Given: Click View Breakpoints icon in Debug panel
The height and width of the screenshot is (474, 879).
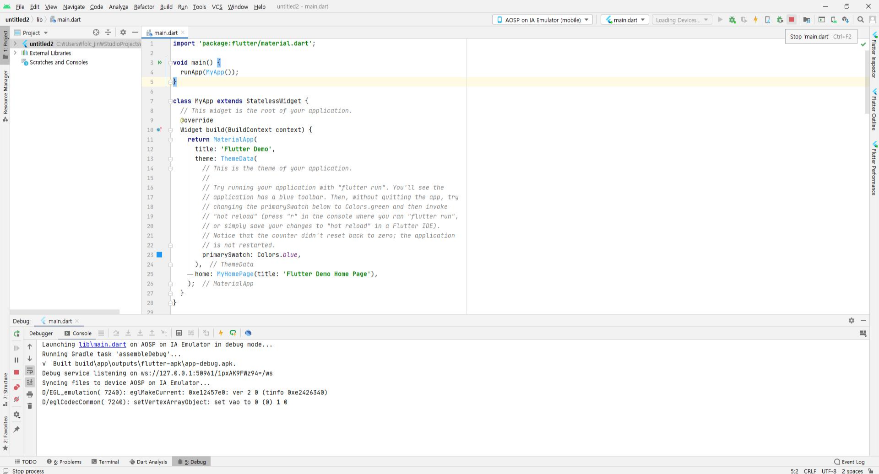Looking at the screenshot, I should (16, 387).
